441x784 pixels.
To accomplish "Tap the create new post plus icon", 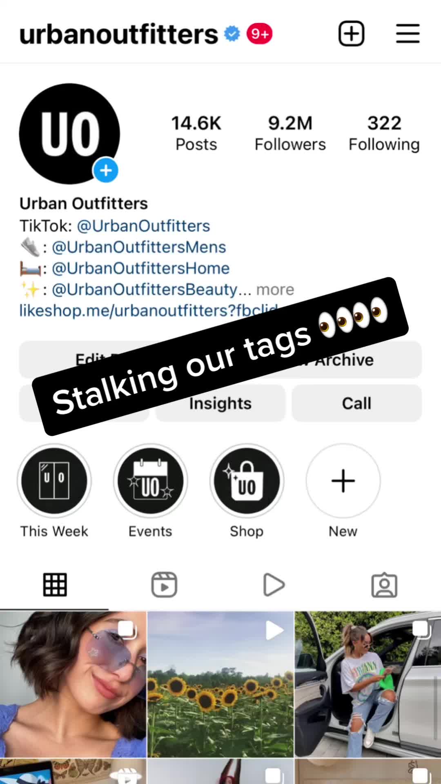I will [351, 33].
